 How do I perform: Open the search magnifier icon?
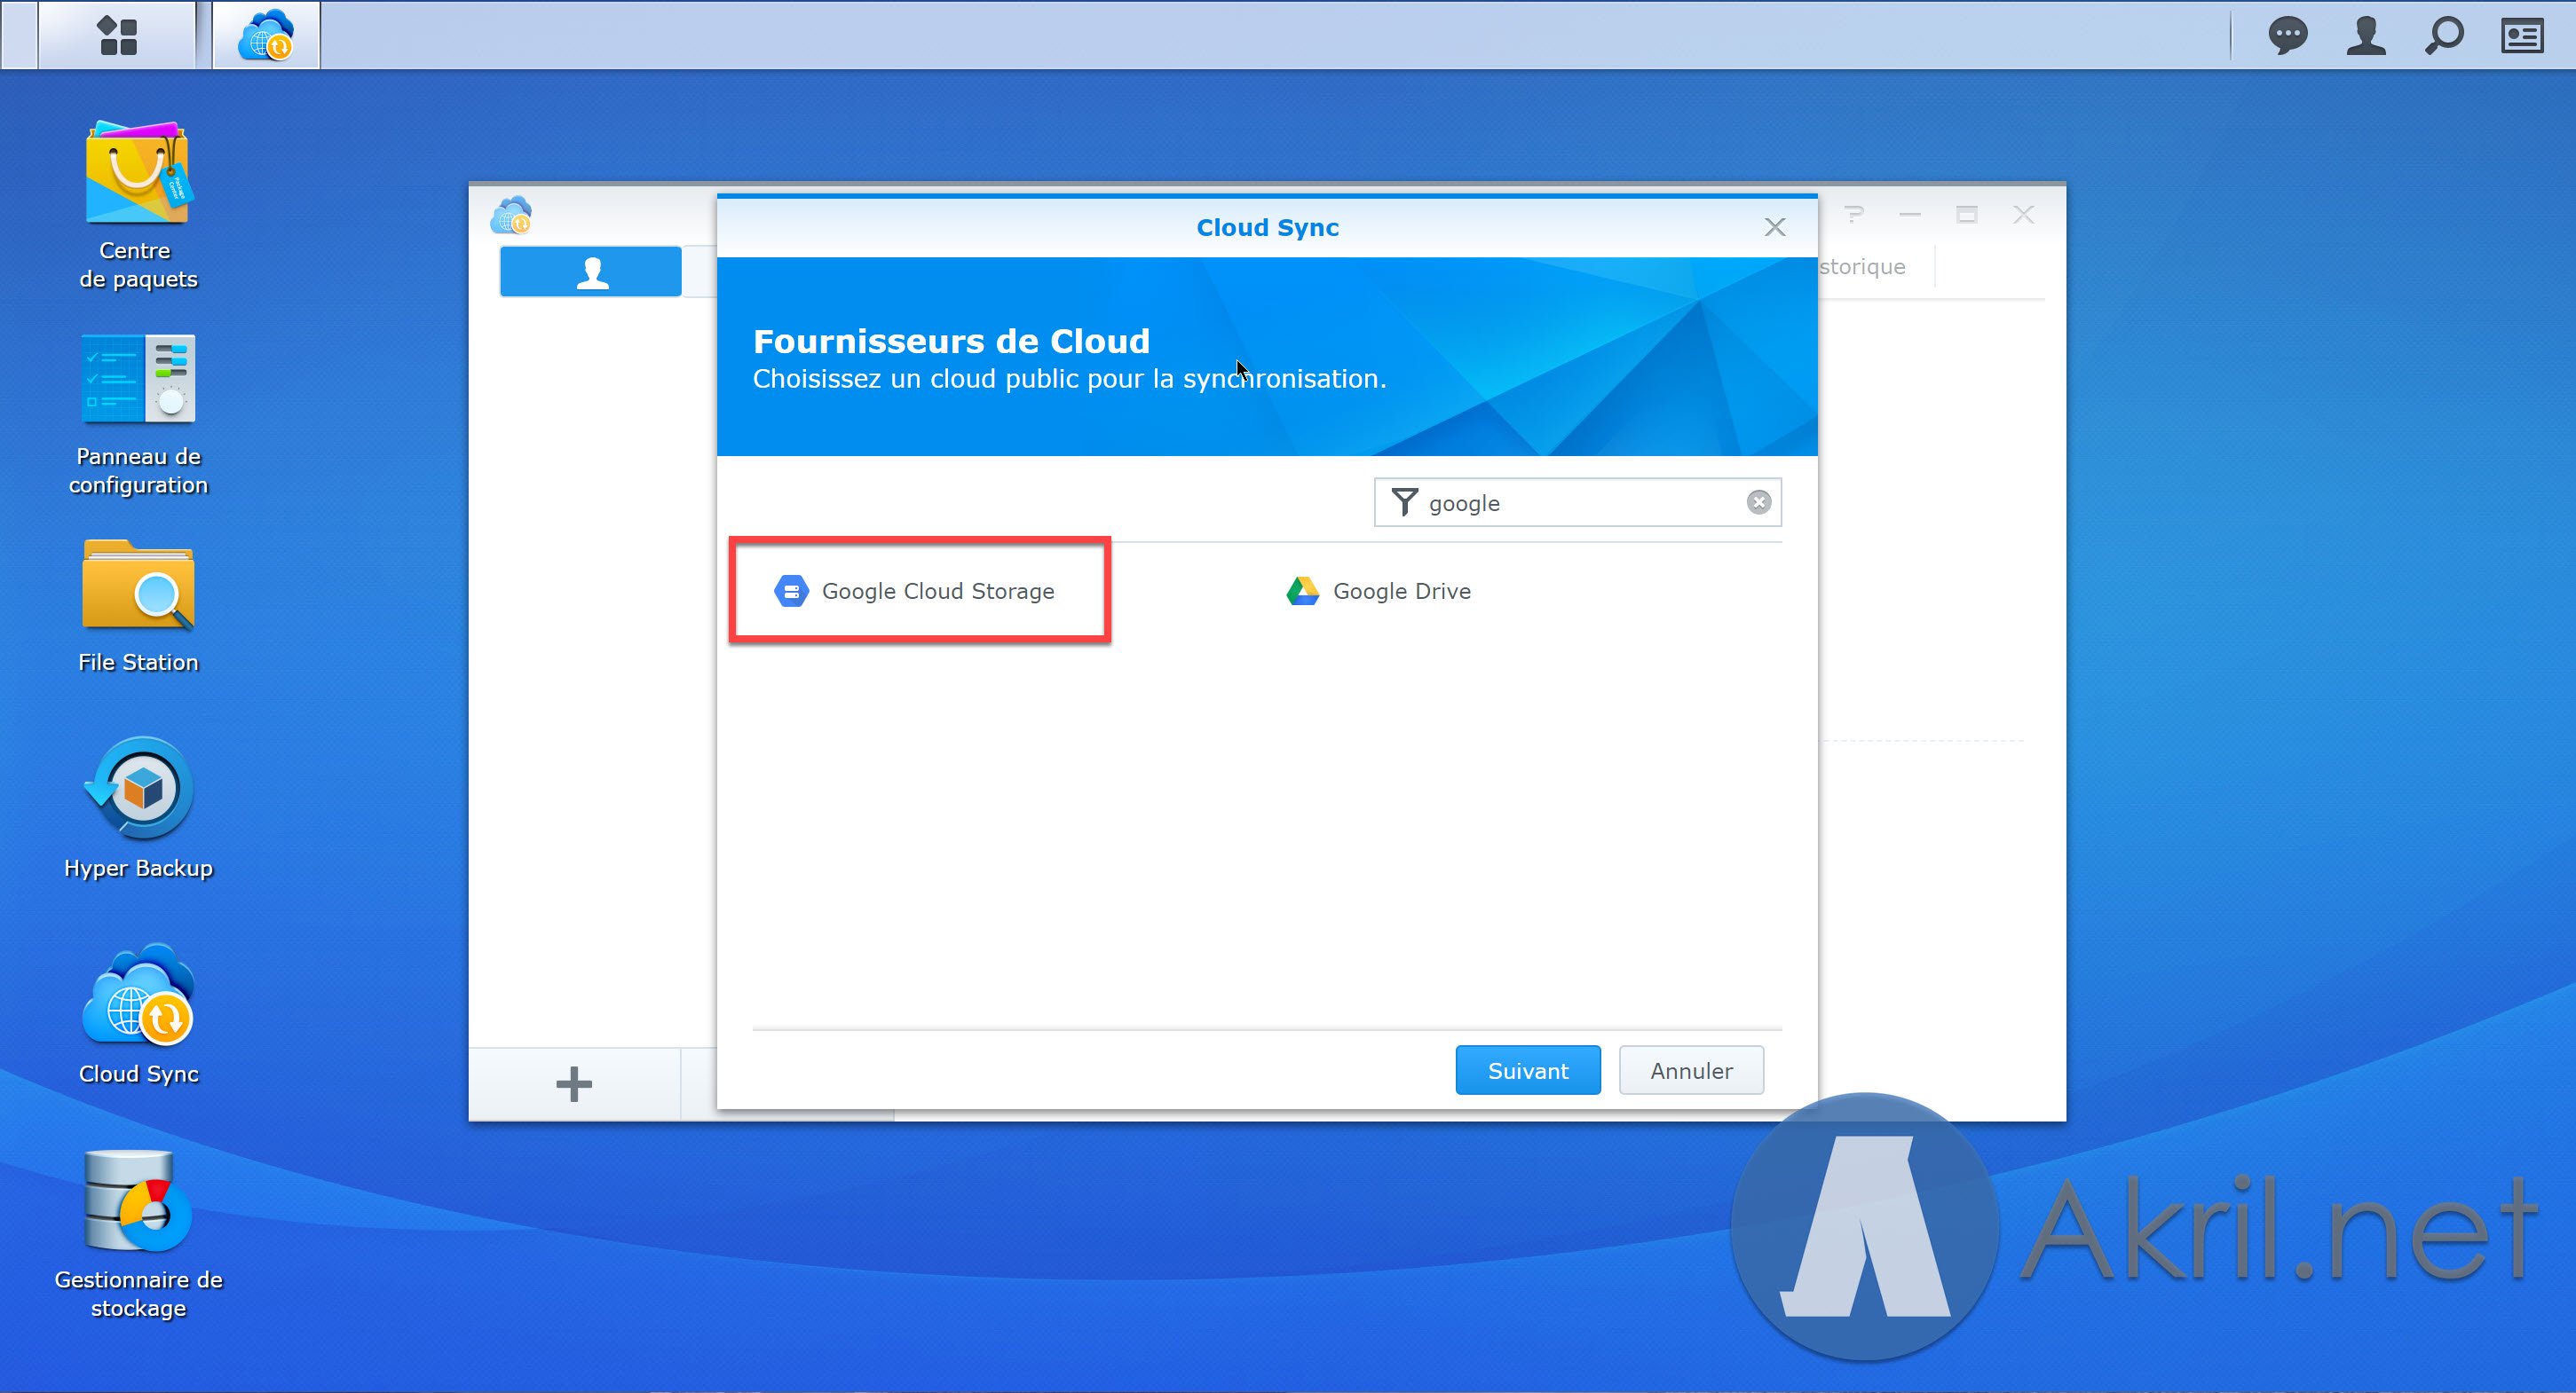[2444, 36]
